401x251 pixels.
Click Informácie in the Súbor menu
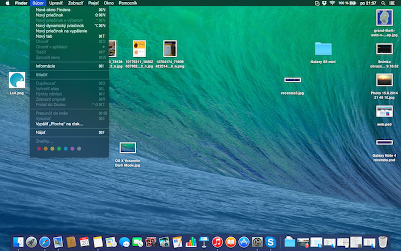click(x=46, y=66)
